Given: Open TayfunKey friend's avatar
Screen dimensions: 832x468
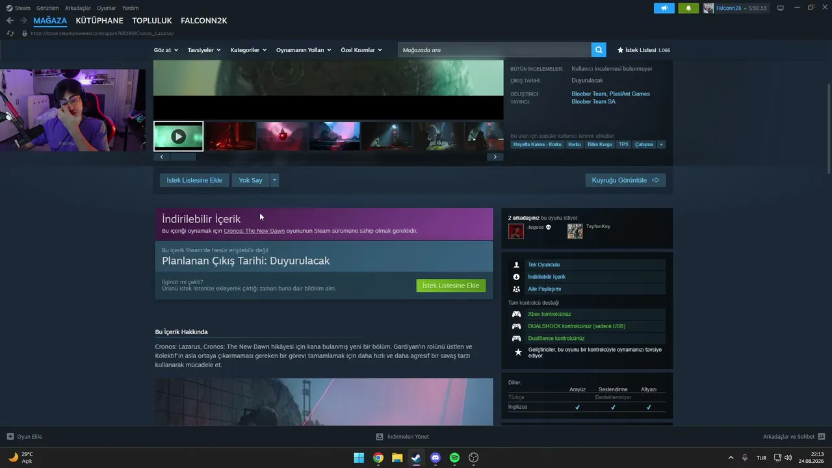Looking at the screenshot, I should click(575, 231).
